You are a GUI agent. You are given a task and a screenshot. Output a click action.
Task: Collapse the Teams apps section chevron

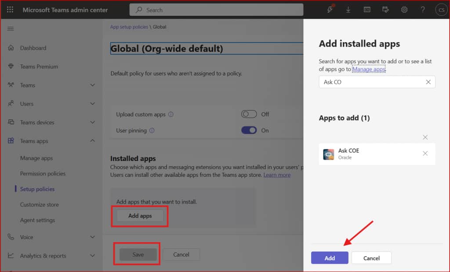(x=92, y=141)
